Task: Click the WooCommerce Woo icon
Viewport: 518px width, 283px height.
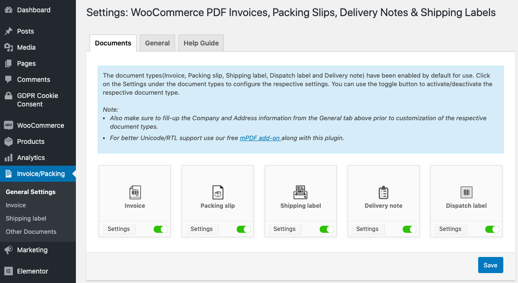Action: (9, 125)
